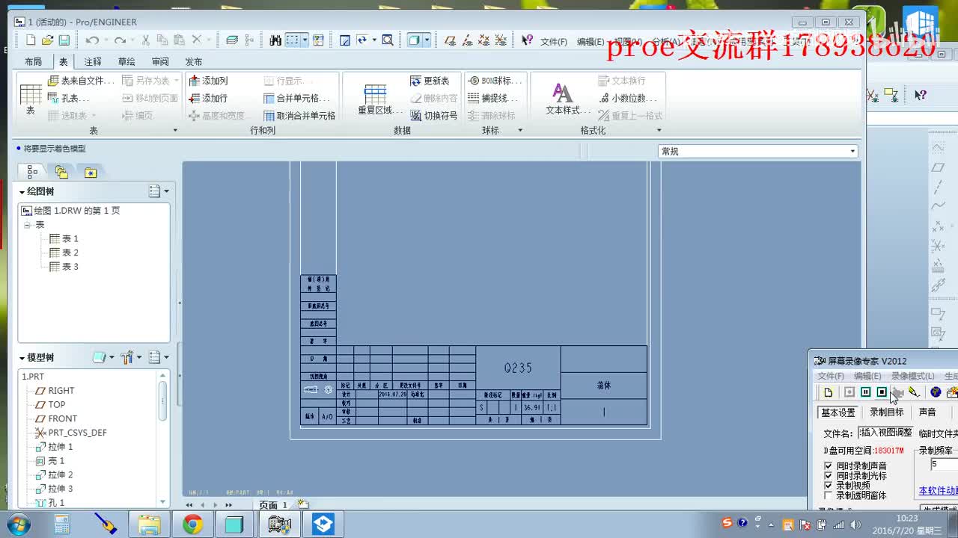Open the 文件(F) menu in Pro/ENGINEER
This screenshot has height=538, width=958.
554,42
